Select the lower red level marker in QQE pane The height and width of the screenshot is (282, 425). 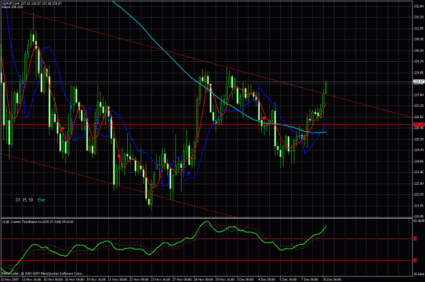point(415,260)
